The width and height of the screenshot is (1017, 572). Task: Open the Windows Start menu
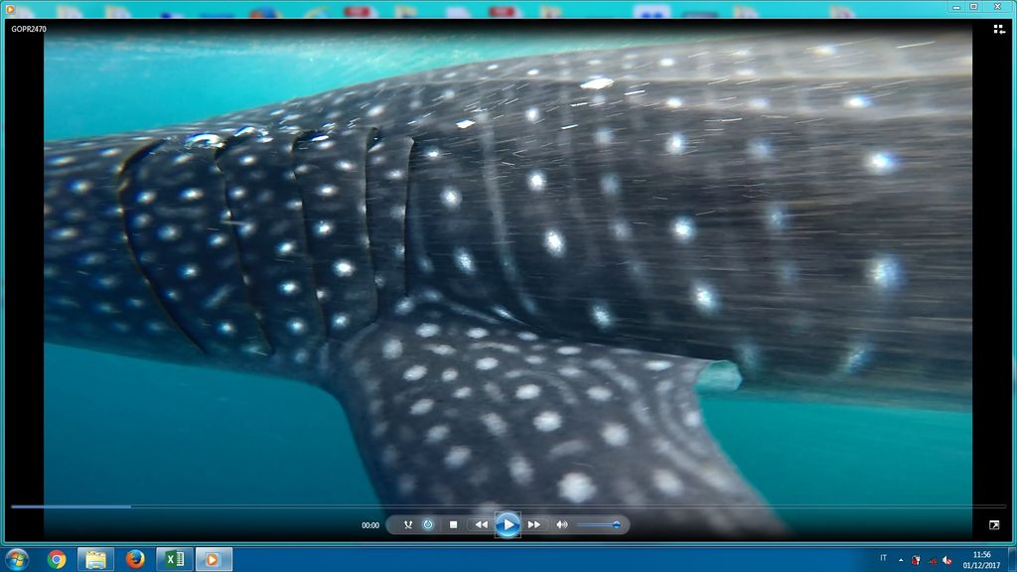17,559
